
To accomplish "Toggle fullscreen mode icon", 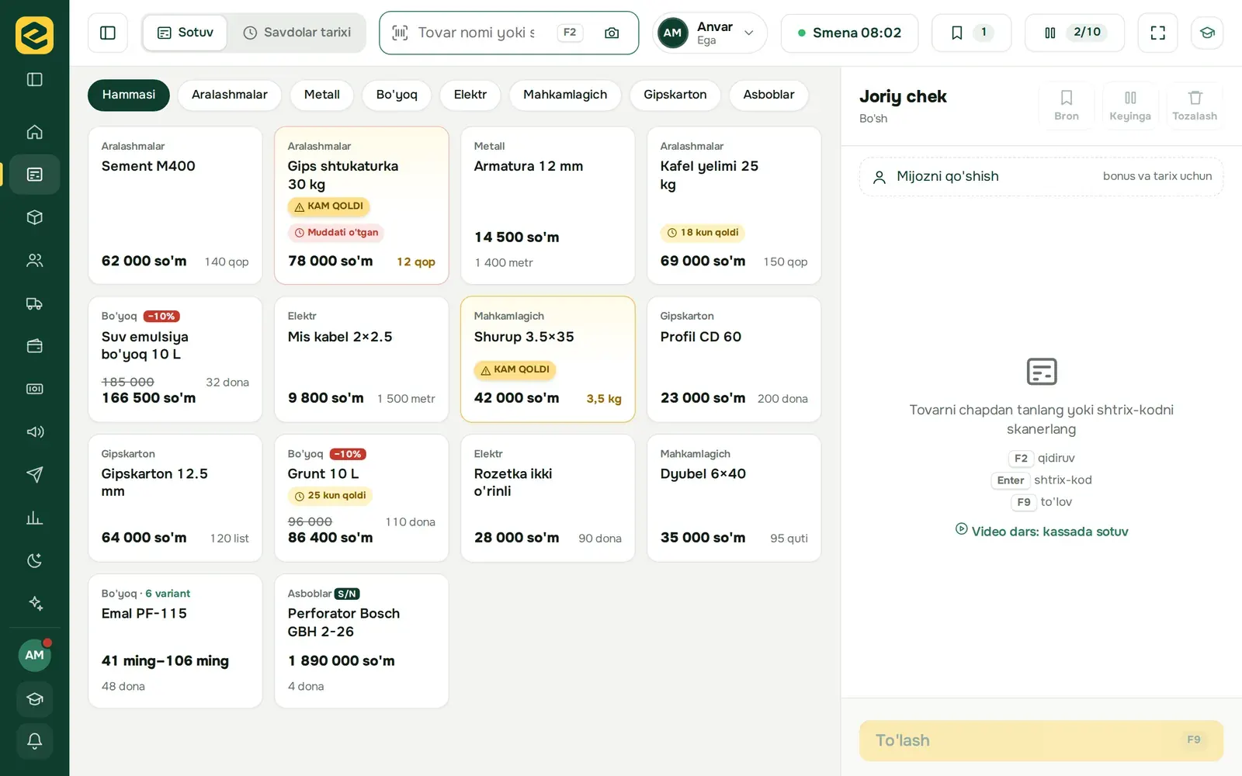I will [x=1157, y=33].
